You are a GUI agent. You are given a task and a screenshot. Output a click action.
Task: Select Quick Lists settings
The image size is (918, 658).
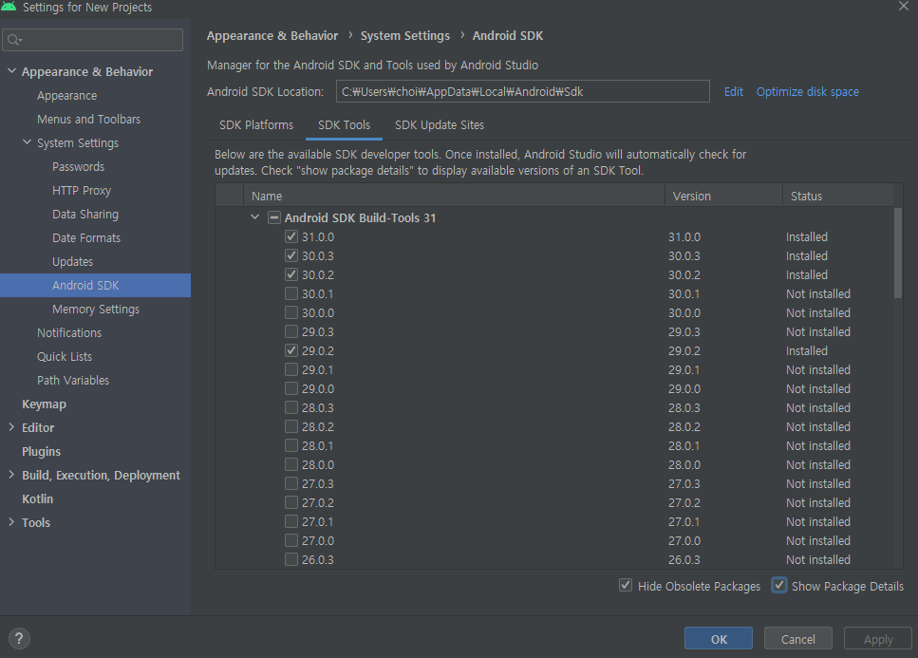tap(65, 356)
